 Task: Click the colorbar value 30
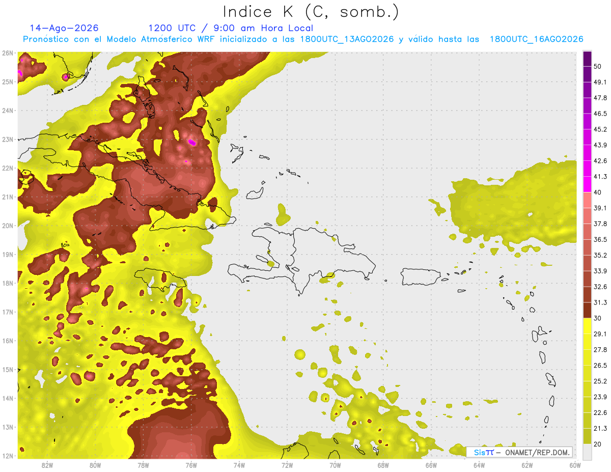tap(598, 318)
